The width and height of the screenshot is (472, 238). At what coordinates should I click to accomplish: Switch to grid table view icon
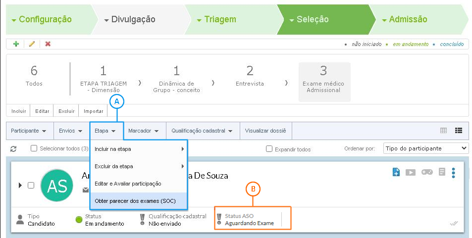(443, 131)
